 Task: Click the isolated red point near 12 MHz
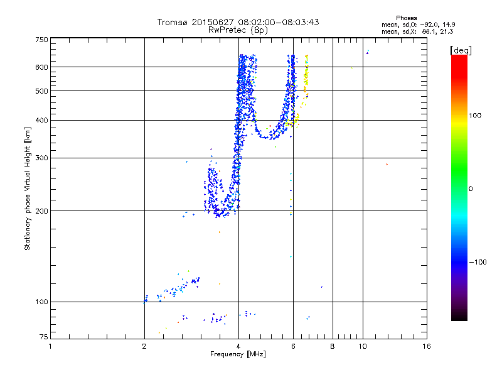click(x=387, y=164)
